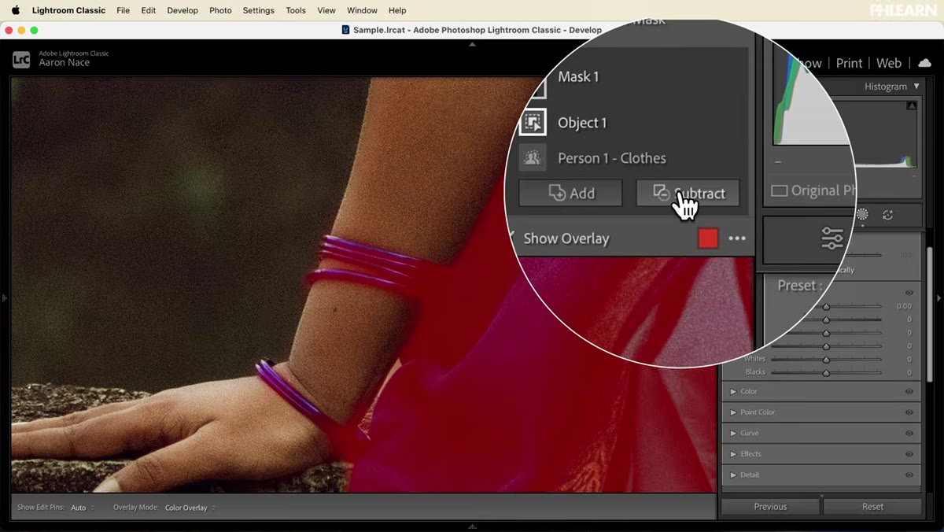This screenshot has width=944, height=532.
Task: Open the File menu
Action: [123, 10]
